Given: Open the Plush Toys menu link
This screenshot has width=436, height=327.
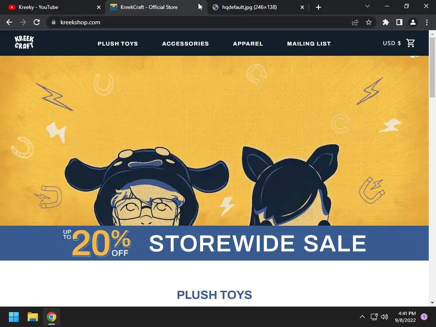Looking at the screenshot, I should (x=118, y=44).
